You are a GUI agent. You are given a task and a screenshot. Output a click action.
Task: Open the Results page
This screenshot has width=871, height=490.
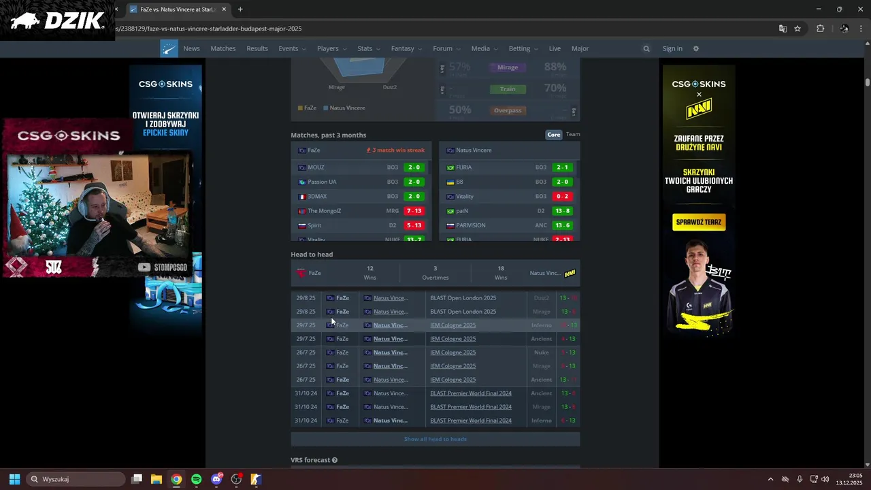[257, 48]
